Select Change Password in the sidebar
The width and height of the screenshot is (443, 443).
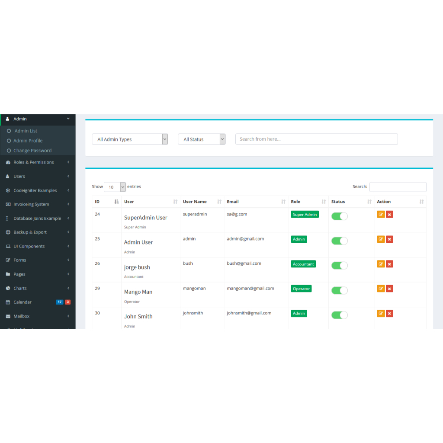(x=32, y=151)
